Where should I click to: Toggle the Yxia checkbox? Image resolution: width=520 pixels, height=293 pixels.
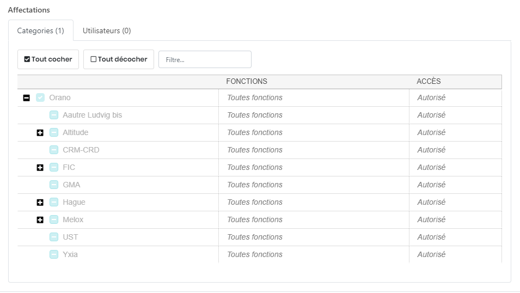pos(54,255)
